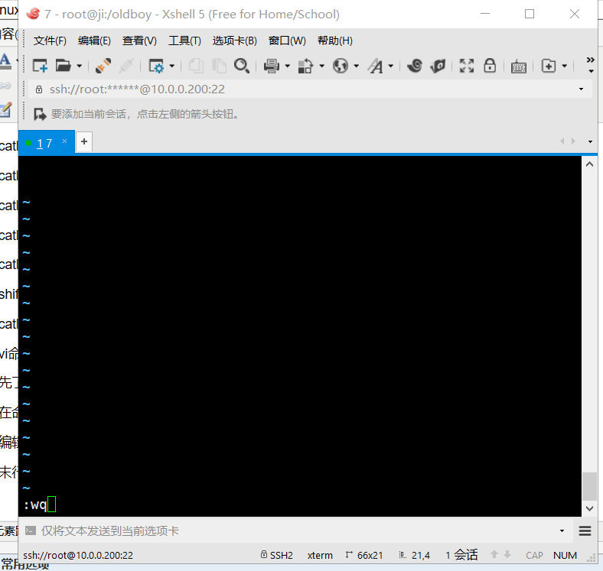The width and height of the screenshot is (603, 571).
Task: Click the terminal vertical scrollbar thumb
Action: point(589,486)
